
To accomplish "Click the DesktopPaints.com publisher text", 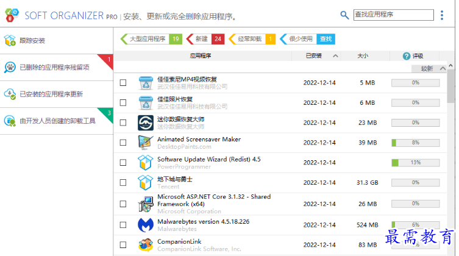I will click(x=184, y=146).
